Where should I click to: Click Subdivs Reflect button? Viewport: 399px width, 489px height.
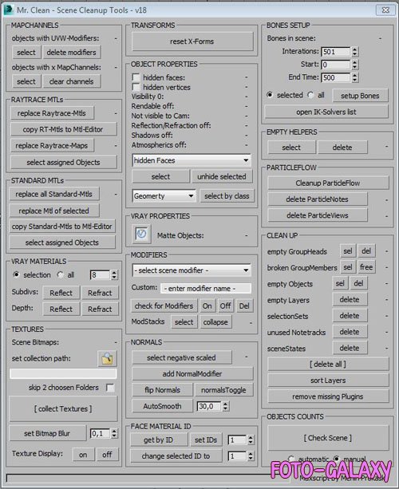click(61, 293)
